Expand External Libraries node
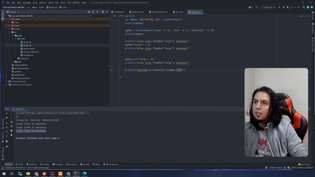315x177 pixels. 6,82
